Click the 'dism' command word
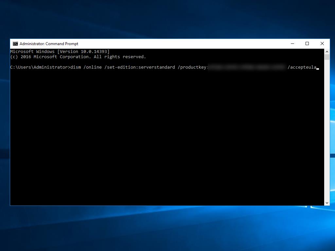 [76, 67]
